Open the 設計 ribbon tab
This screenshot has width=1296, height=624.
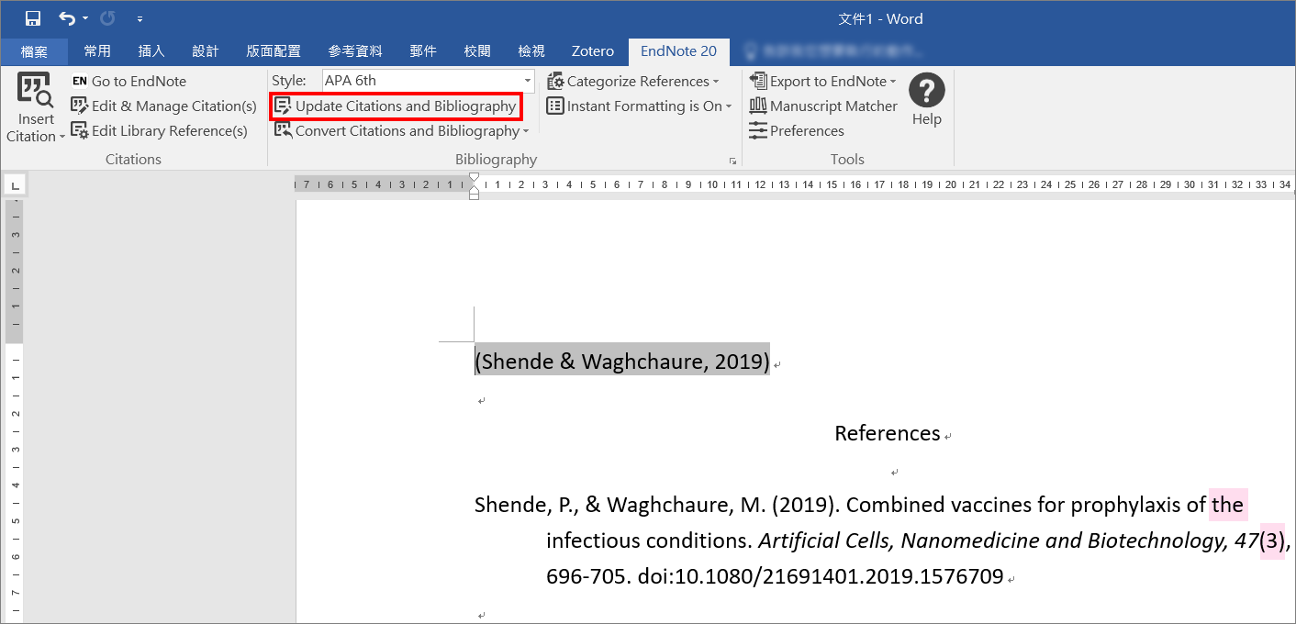(x=206, y=51)
